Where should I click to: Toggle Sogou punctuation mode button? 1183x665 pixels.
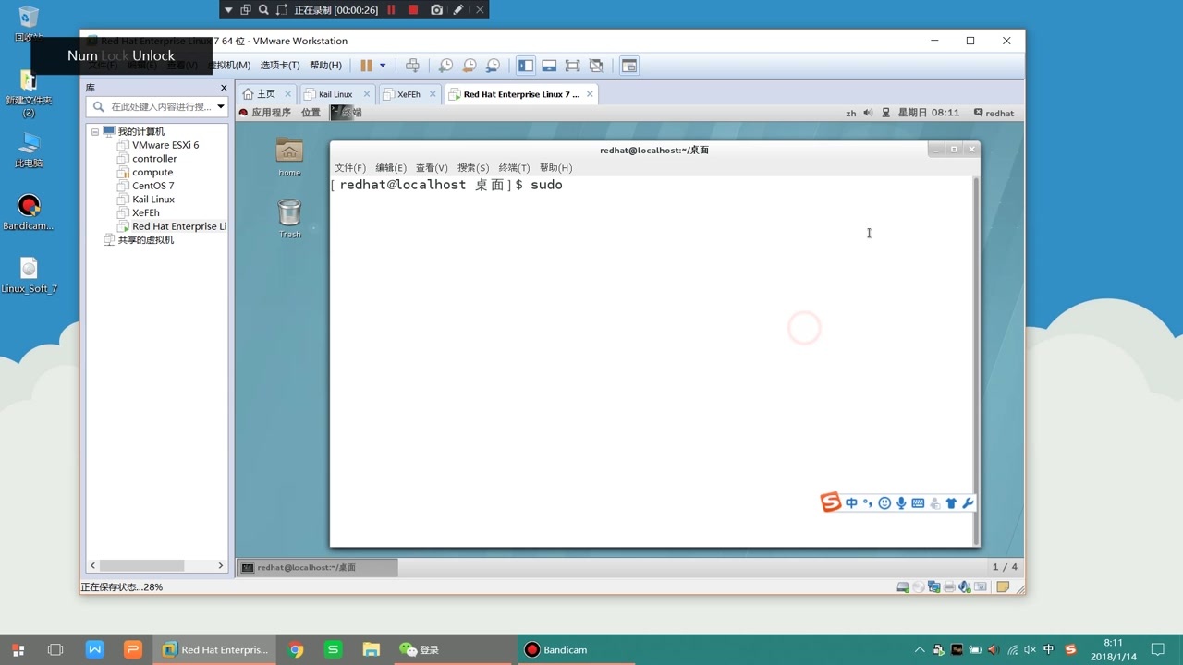pyautogui.click(x=868, y=503)
